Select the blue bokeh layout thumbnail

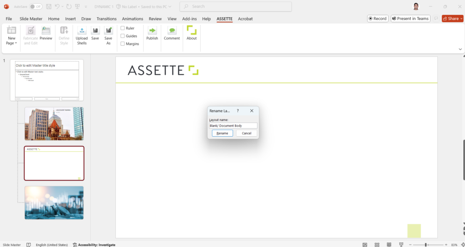(54, 203)
